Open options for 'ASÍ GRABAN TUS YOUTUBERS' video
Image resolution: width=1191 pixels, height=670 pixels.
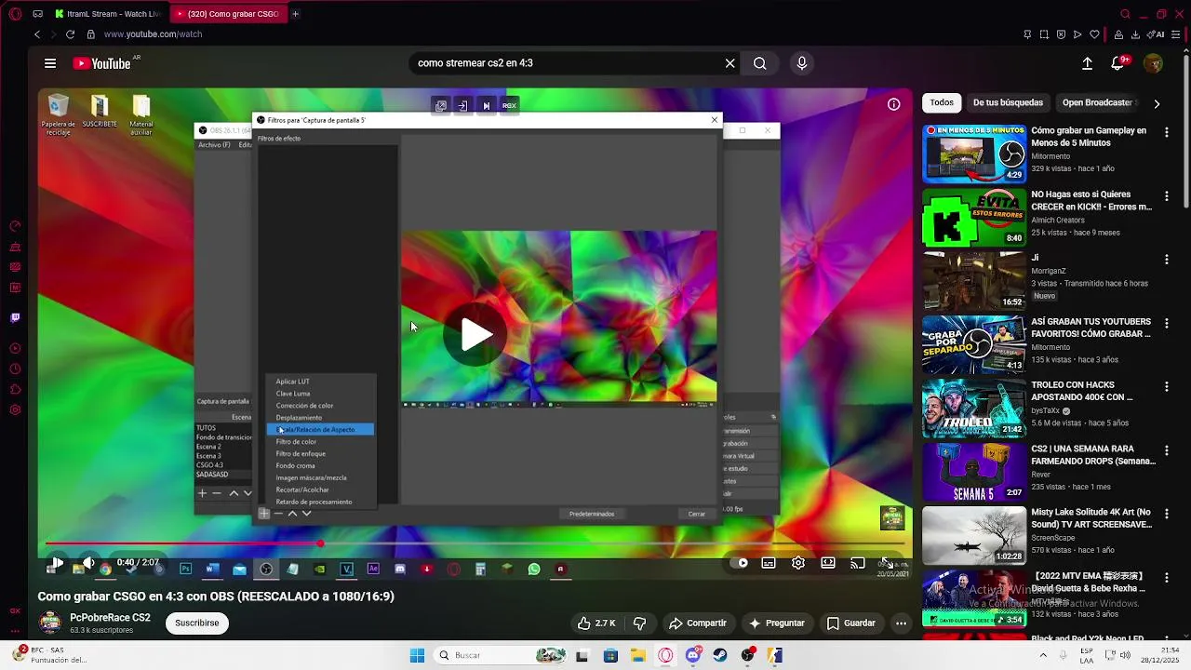(1167, 323)
